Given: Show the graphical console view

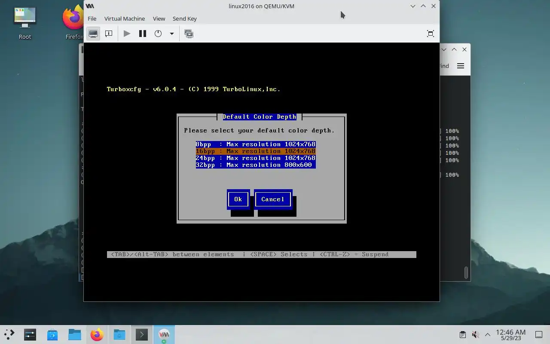Looking at the screenshot, I should [93, 34].
